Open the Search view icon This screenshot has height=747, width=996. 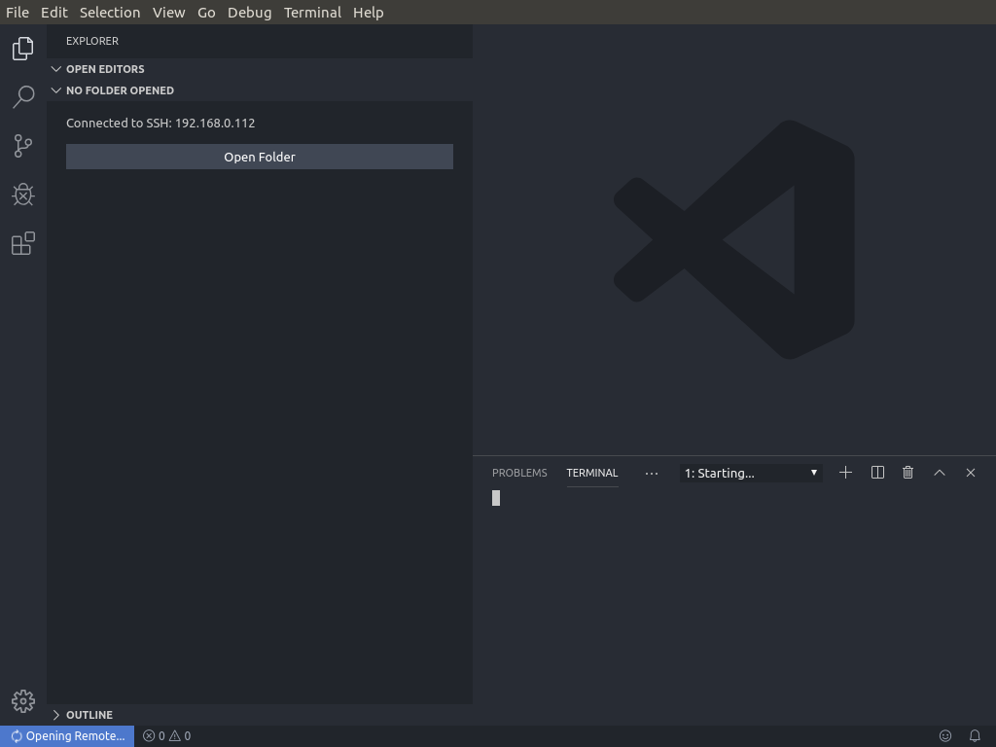(23, 97)
